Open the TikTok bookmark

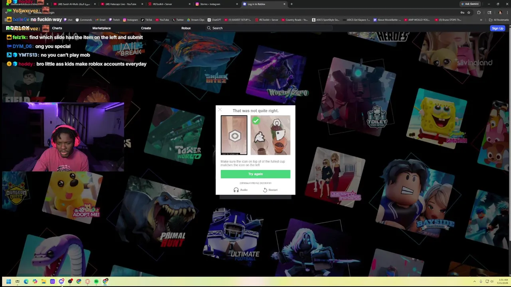(x=147, y=20)
